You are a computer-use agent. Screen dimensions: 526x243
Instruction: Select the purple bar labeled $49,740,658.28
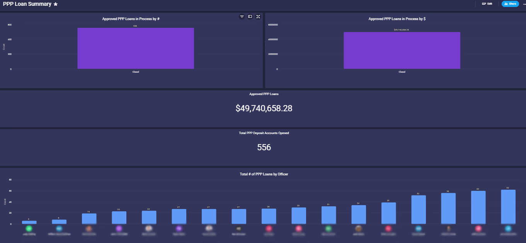[x=402, y=50]
